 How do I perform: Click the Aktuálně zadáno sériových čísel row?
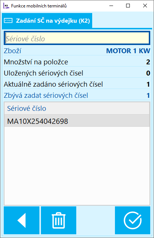pos(77,84)
